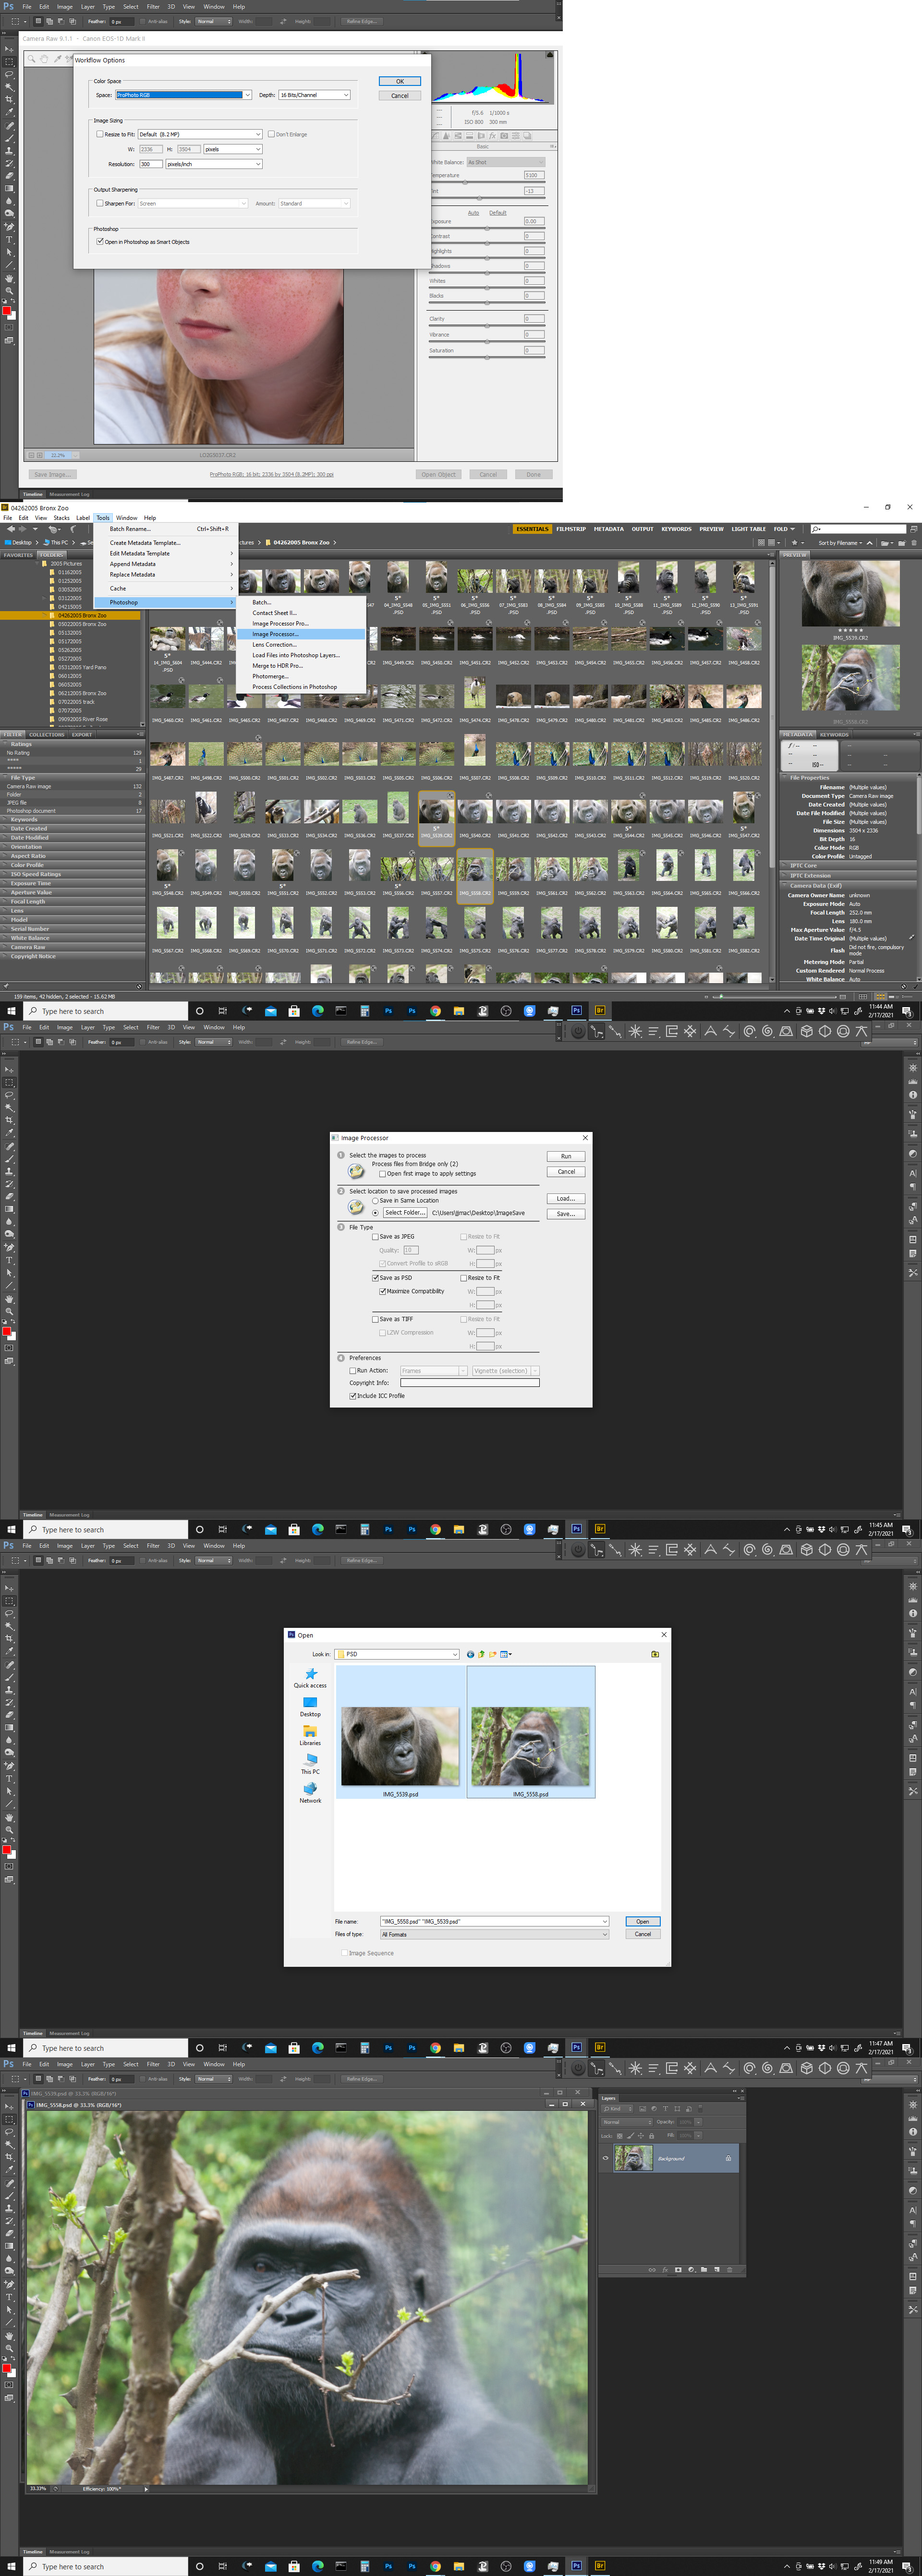Select the Rectangular Marquee tool
The height and width of the screenshot is (2576, 922).
[x=10, y=2119]
